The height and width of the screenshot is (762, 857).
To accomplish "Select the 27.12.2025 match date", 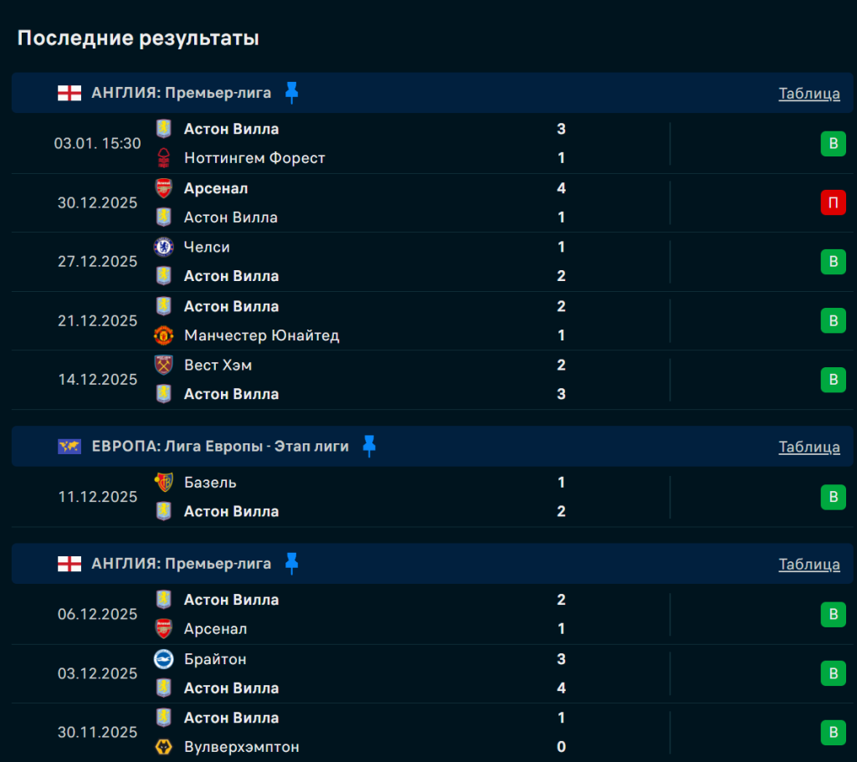I will [97, 261].
